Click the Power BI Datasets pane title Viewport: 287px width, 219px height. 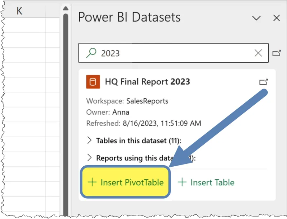[x=129, y=17]
